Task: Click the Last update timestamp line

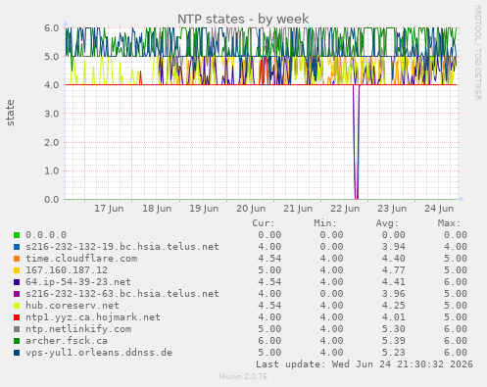Action: coord(365,364)
